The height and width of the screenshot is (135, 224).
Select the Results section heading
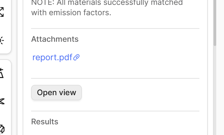[45, 122]
